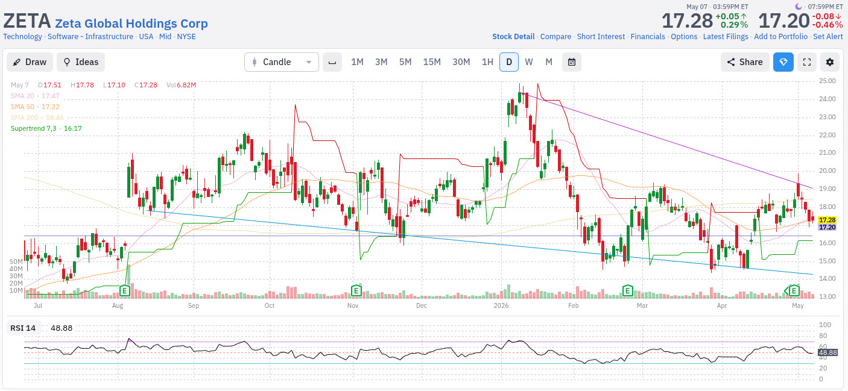
Task: Select the 30M timeframe
Action: click(461, 62)
